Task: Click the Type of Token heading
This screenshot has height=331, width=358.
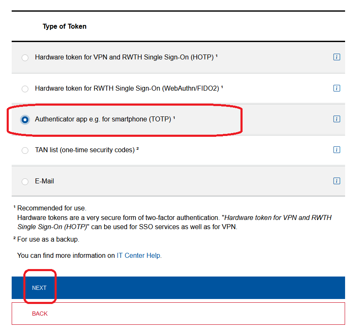Action: (64, 26)
